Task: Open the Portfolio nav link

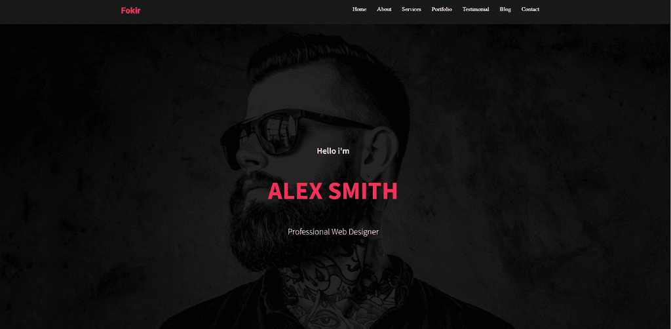Action: pos(442,9)
